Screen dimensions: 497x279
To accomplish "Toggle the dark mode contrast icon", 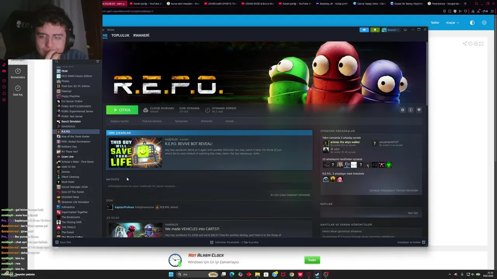I will [x=472, y=23].
